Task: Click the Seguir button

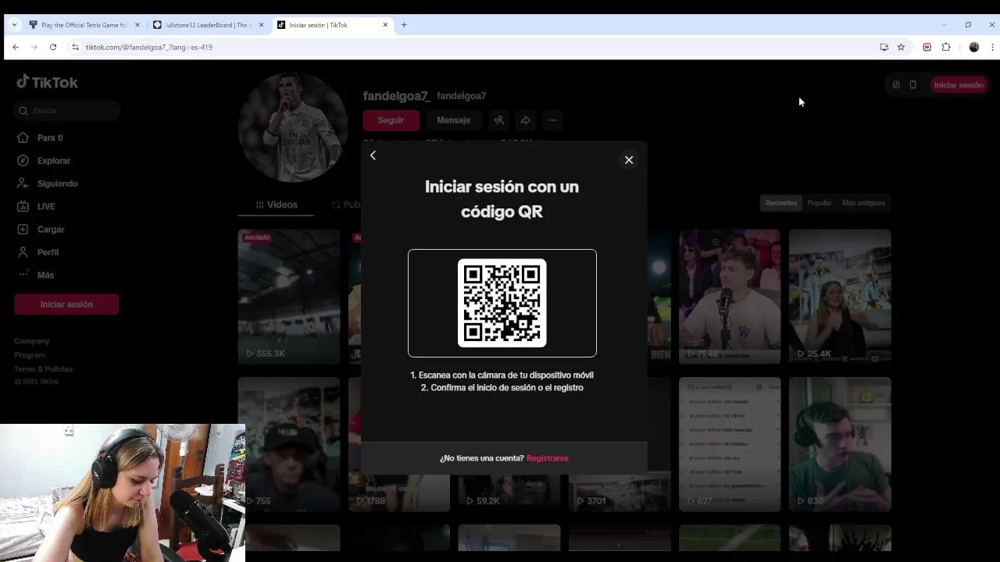Action: (391, 120)
